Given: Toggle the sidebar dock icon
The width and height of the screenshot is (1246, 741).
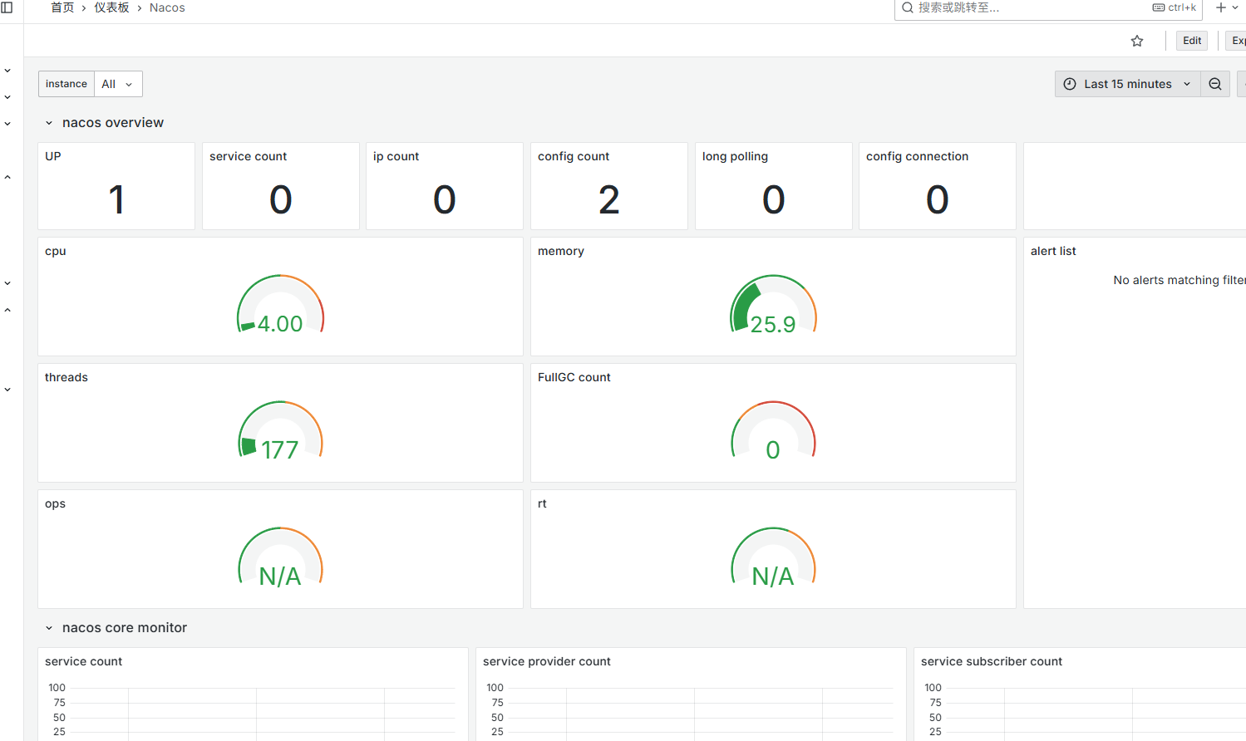Looking at the screenshot, I should 7,7.
